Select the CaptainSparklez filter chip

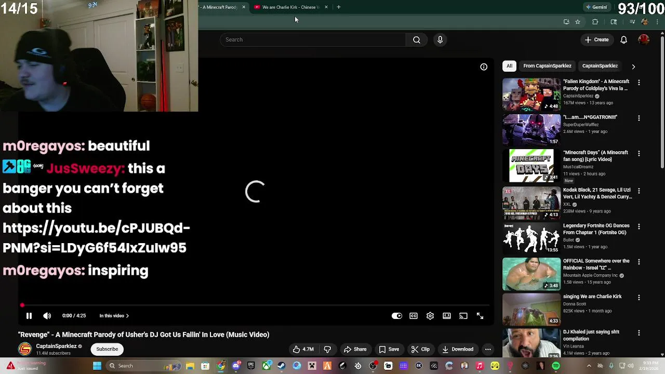click(600, 66)
